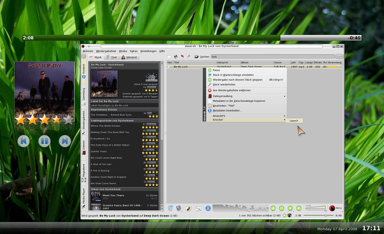
Task: Open the Media-Player sidebar tab
Action: coord(84,198)
